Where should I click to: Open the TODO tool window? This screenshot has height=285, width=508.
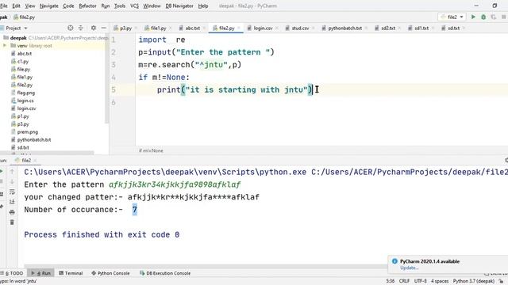(x=13, y=273)
